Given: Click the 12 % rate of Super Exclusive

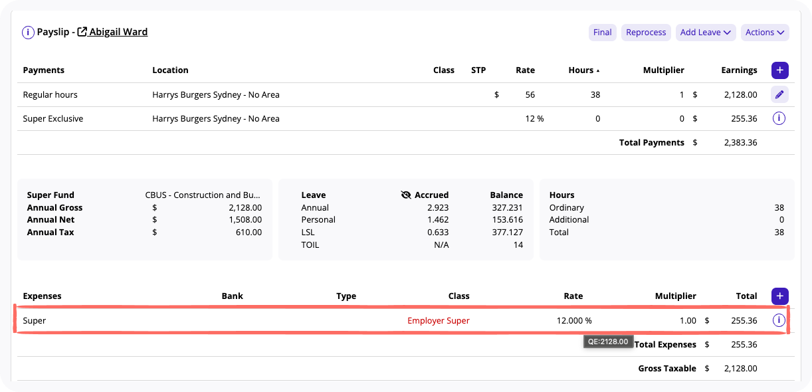Looking at the screenshot, I should (534, 118).
